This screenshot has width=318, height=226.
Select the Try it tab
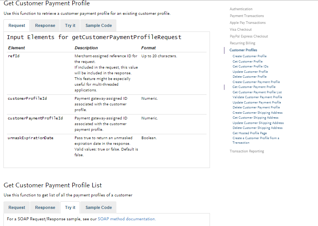point(70,25)
